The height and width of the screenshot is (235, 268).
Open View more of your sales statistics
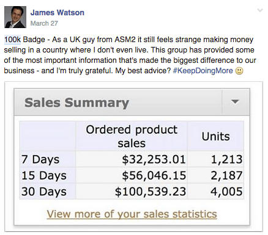(132, 214)
